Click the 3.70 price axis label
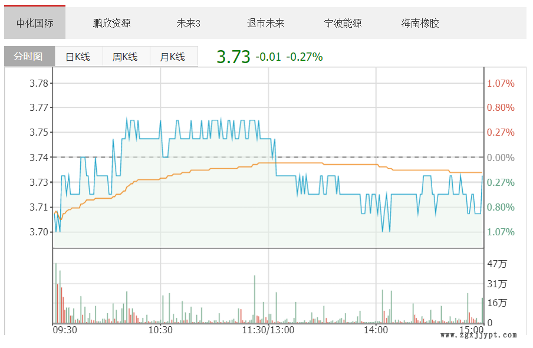Screen dimensions: 533x348 coord(39,232)
